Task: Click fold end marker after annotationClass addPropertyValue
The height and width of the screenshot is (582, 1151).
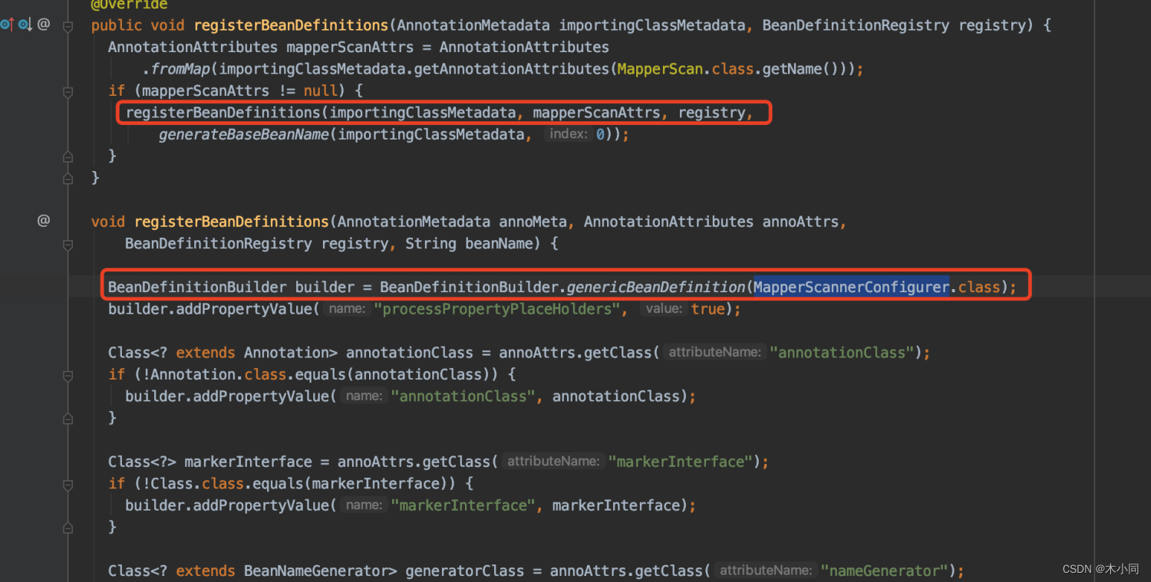Action: click(x=68, y=419)
